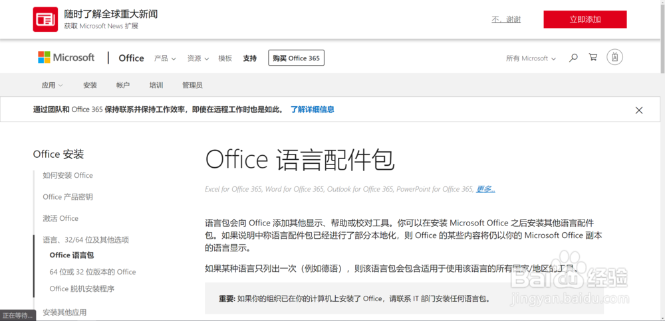The image size is (665, 321).
Task: Click the 立即添加 button
Action: coord(585,19)
